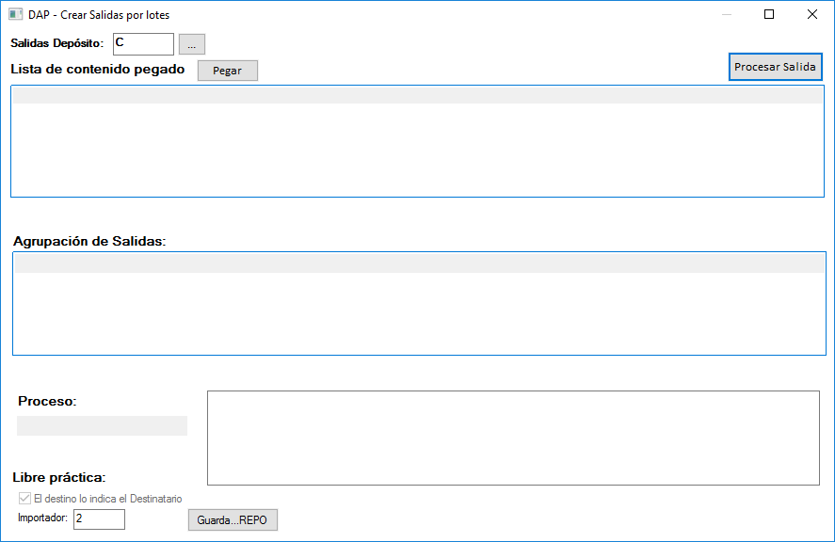Click the empty pasted content list area
The width and height of the screenshot is (835, 542).
[x=417, y=149]
